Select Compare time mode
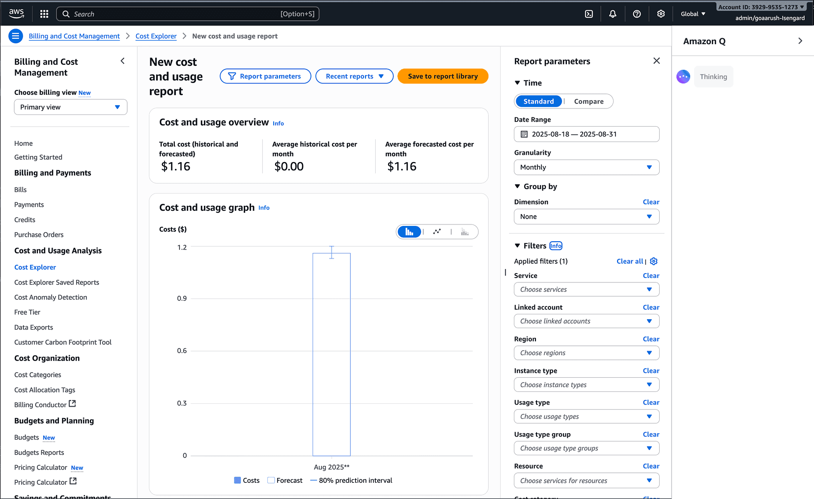 point(589,101)
